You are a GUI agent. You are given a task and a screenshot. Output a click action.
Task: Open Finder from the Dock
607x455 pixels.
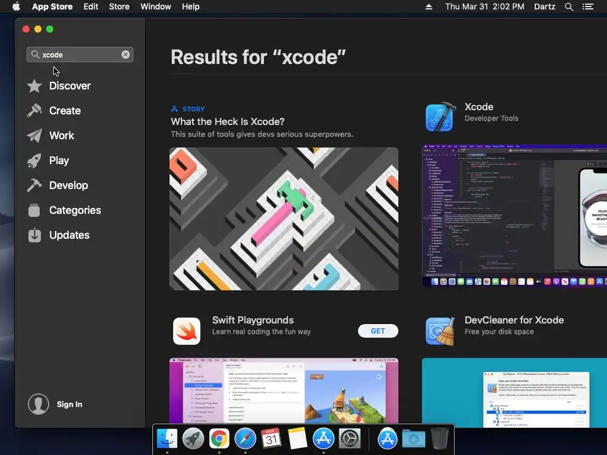tap(167, 439)
